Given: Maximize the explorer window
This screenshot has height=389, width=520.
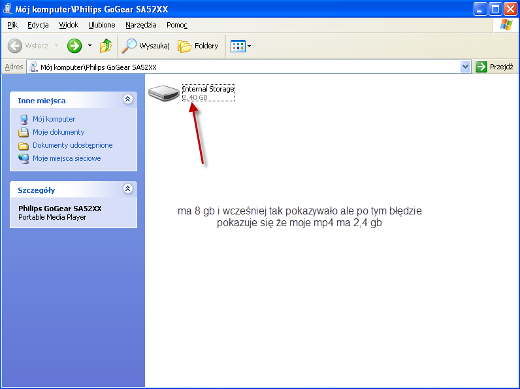Looking at the screenshot, I should click(495, 9).
